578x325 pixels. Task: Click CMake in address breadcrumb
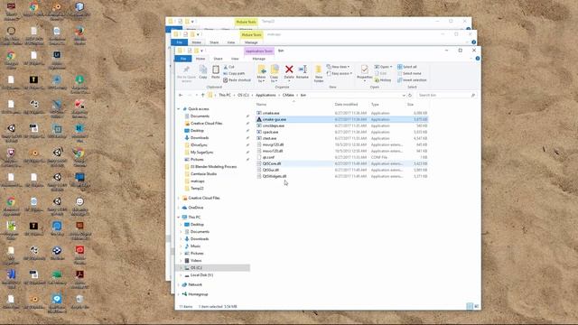pyautogui.click(x=288, y=95)
